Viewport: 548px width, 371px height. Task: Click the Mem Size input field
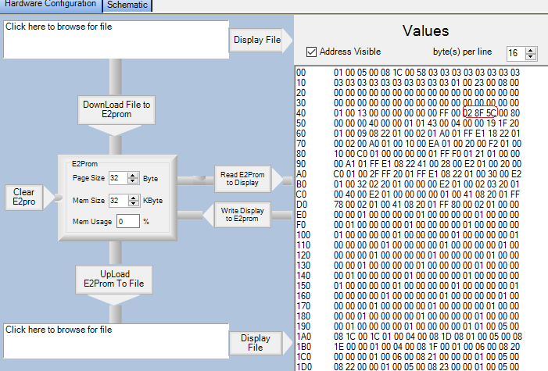tap(119, 201)
